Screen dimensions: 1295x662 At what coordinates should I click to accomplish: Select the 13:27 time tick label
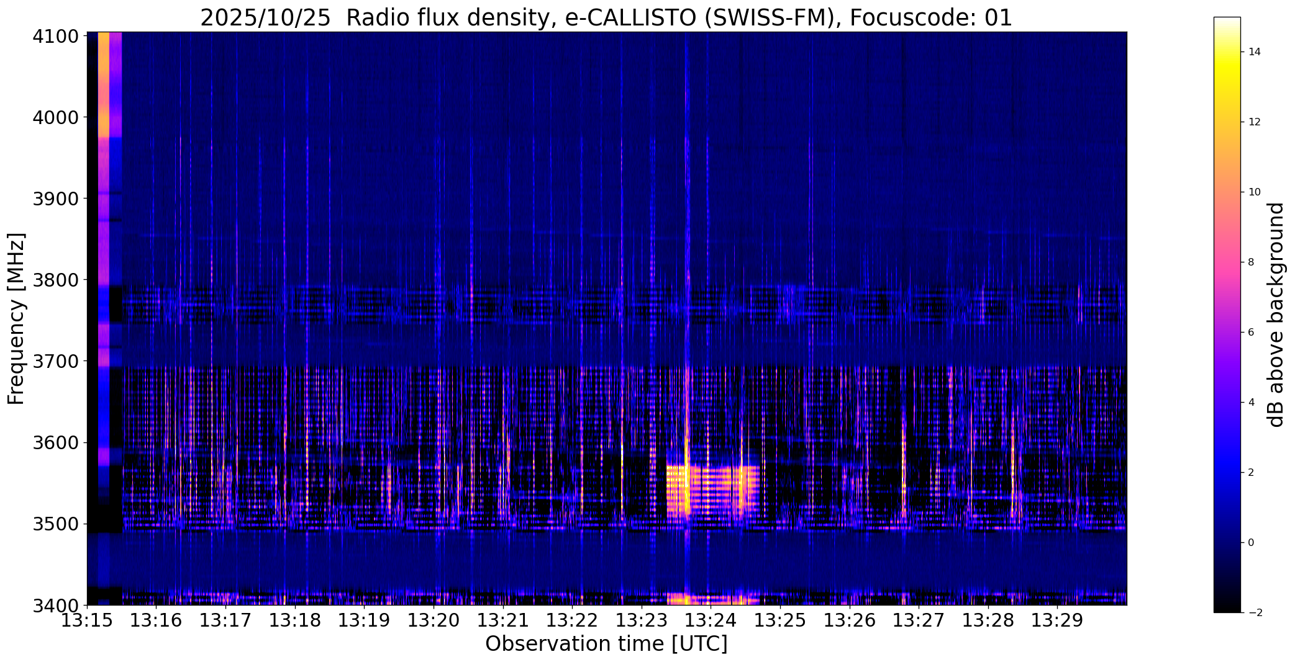919,620
